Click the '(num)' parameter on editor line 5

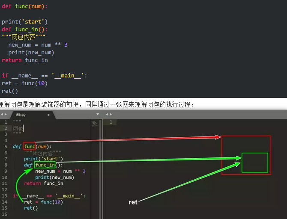pos(42,147)
